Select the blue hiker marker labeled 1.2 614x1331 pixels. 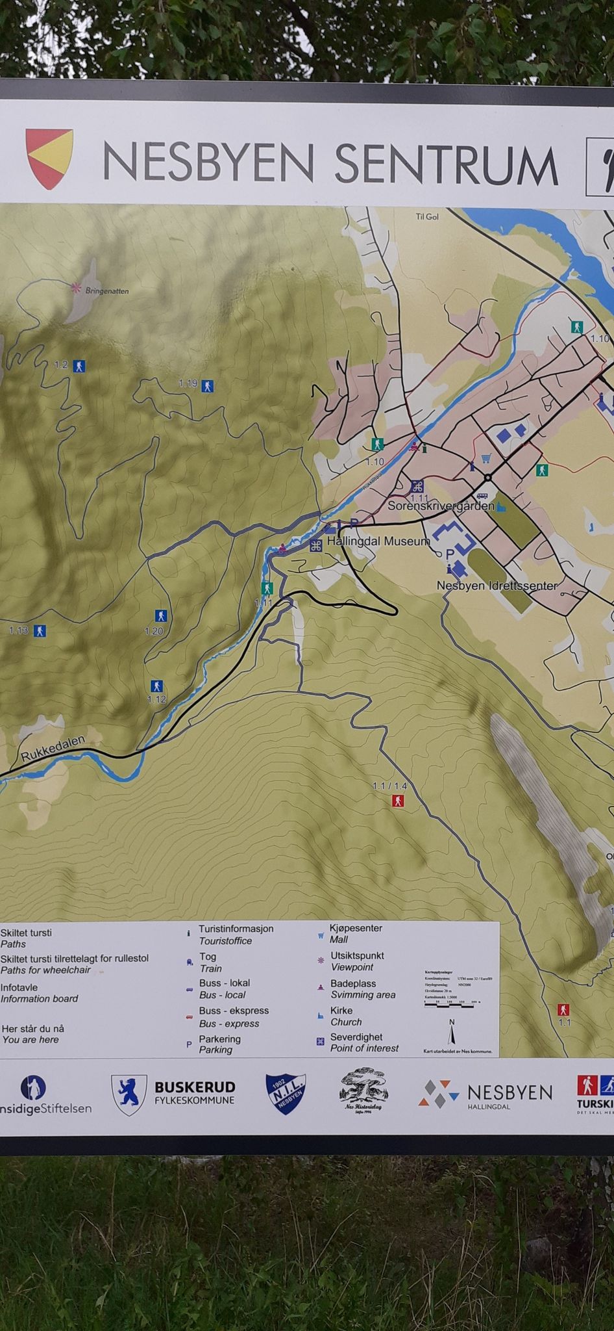click(x=79, y=366)
